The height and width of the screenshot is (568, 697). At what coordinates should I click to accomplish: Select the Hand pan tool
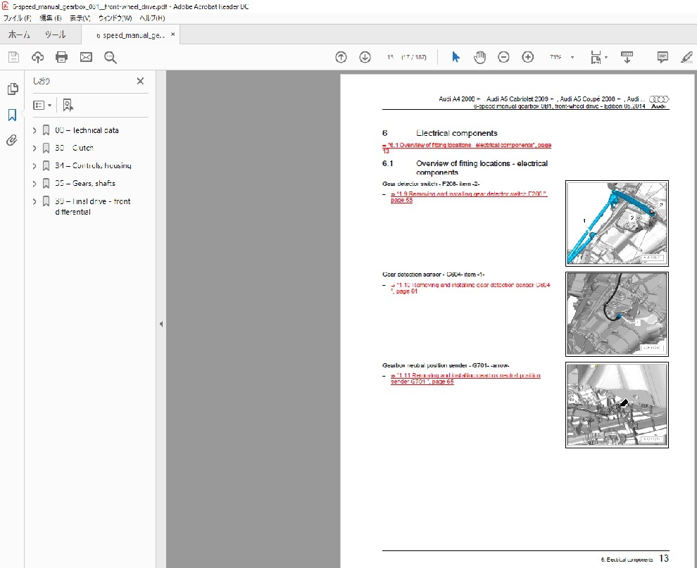[x=479, y=58]
